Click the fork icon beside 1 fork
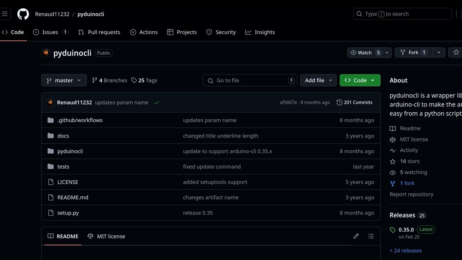Screen dimensions: 462x260 click(393, 183)
